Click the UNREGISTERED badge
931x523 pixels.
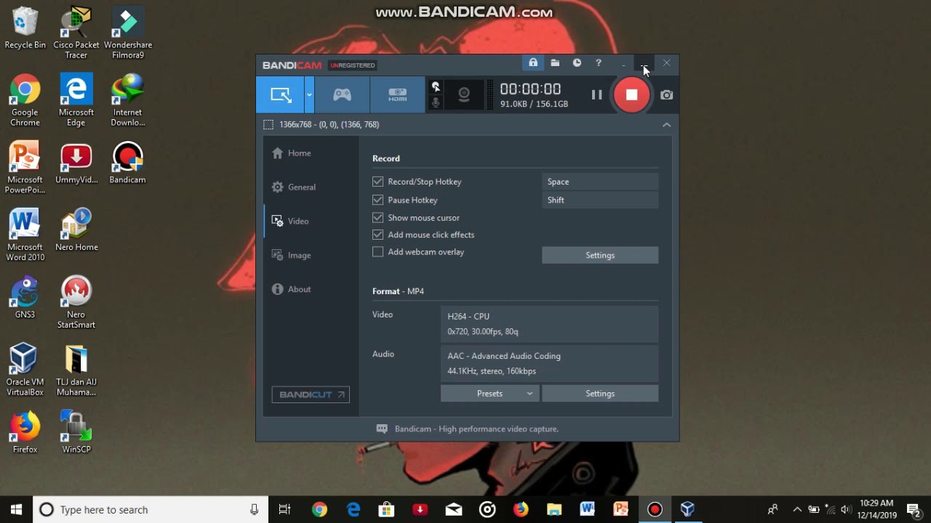pos(352,65)
